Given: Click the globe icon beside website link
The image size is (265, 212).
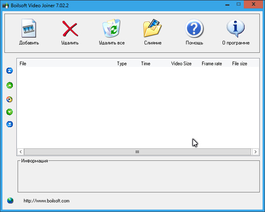Looking at the screenshot, I should click(x=10, y=201).
